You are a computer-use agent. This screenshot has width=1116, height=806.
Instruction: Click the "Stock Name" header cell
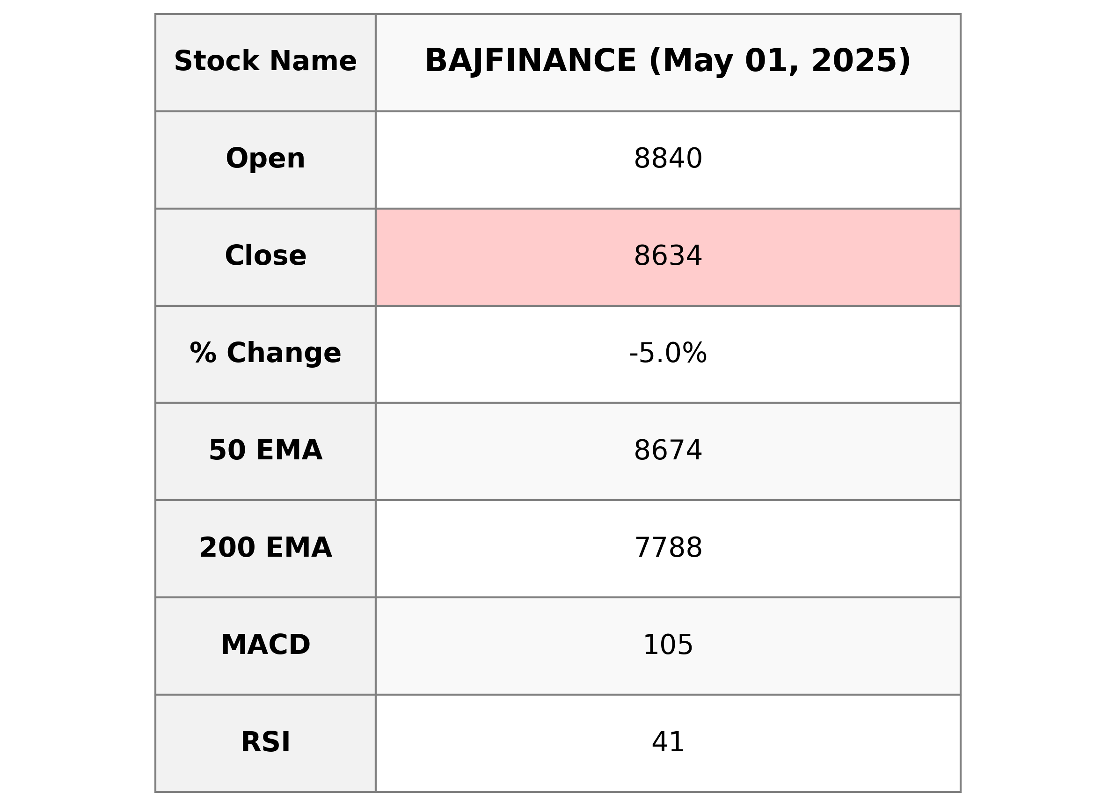pos(265,61)
